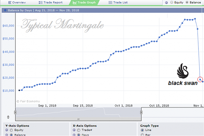The image size is (204, 136).
Task: Choose Bar graph type
Action: tap(142, 135)
